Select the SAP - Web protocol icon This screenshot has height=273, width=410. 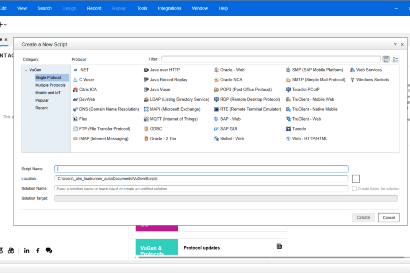(x=216, y=119)
